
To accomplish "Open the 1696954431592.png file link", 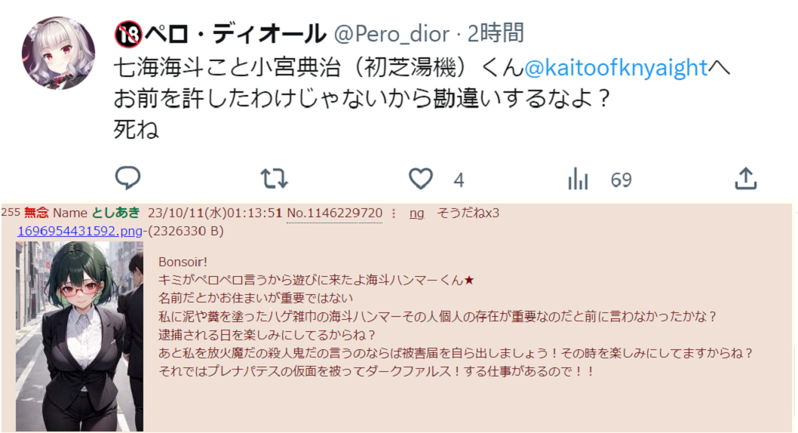I will point(80,231).
